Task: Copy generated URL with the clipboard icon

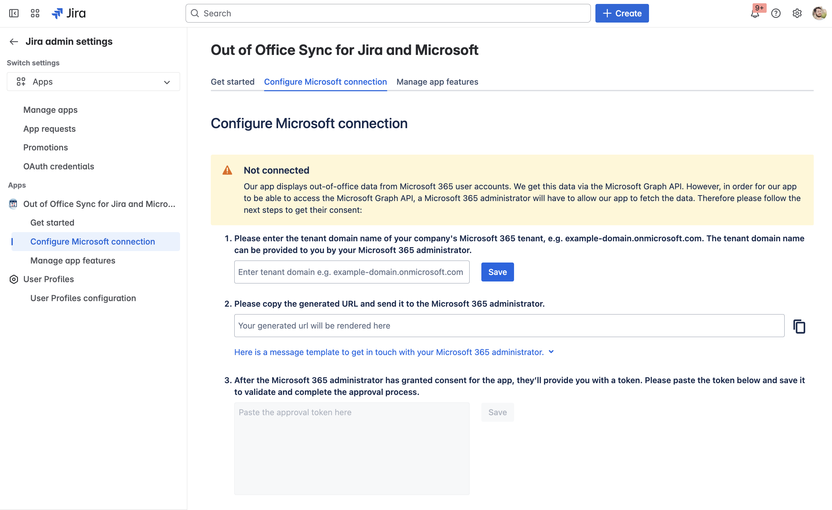Action: pos(799,326)
